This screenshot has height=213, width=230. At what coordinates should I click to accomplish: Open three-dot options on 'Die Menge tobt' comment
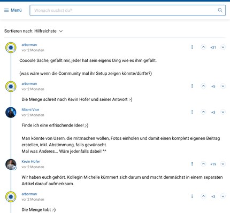click(192, 196)
